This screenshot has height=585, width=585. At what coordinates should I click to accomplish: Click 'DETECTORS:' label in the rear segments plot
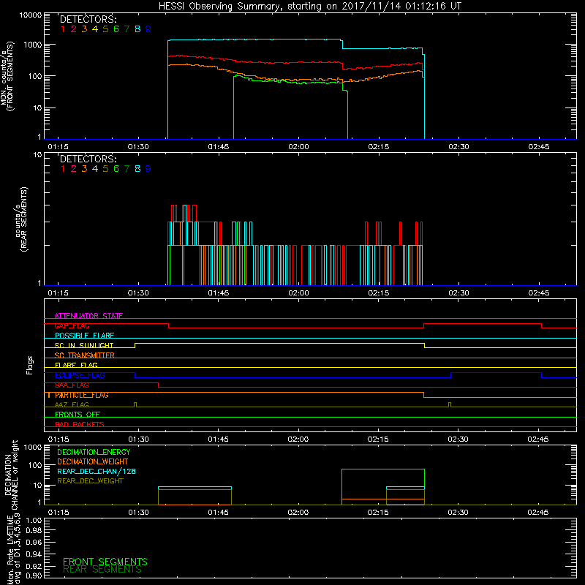coord(88,159)
